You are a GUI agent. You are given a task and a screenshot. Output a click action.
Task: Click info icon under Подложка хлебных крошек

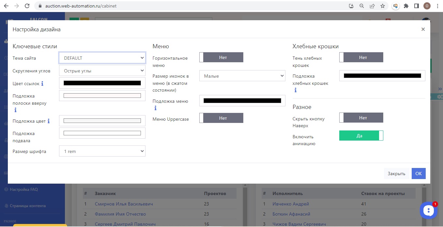coord(295,90)
